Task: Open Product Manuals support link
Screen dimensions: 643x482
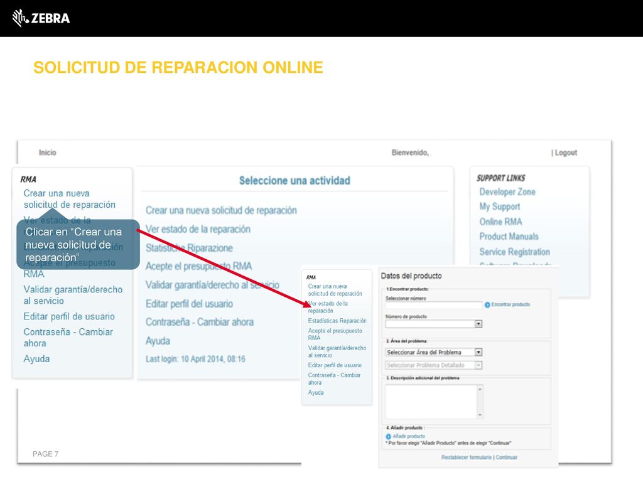Action: pos(509,237)
